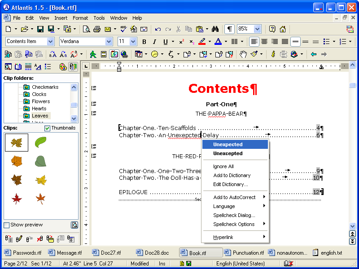Image resolution: width=359 pixels, height=269 pixels.
Task: Open Print Preview with the magnifier icon
Action: [x=86, y=29]
